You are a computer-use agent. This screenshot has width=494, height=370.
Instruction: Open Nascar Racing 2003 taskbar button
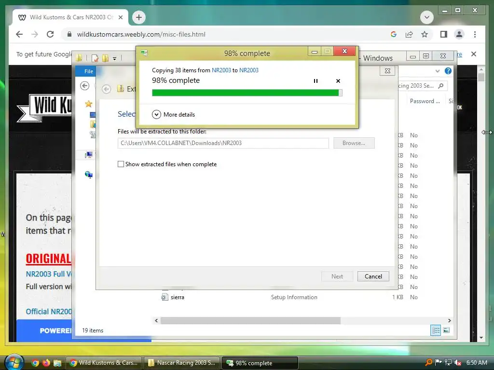(x=182, y=363)
